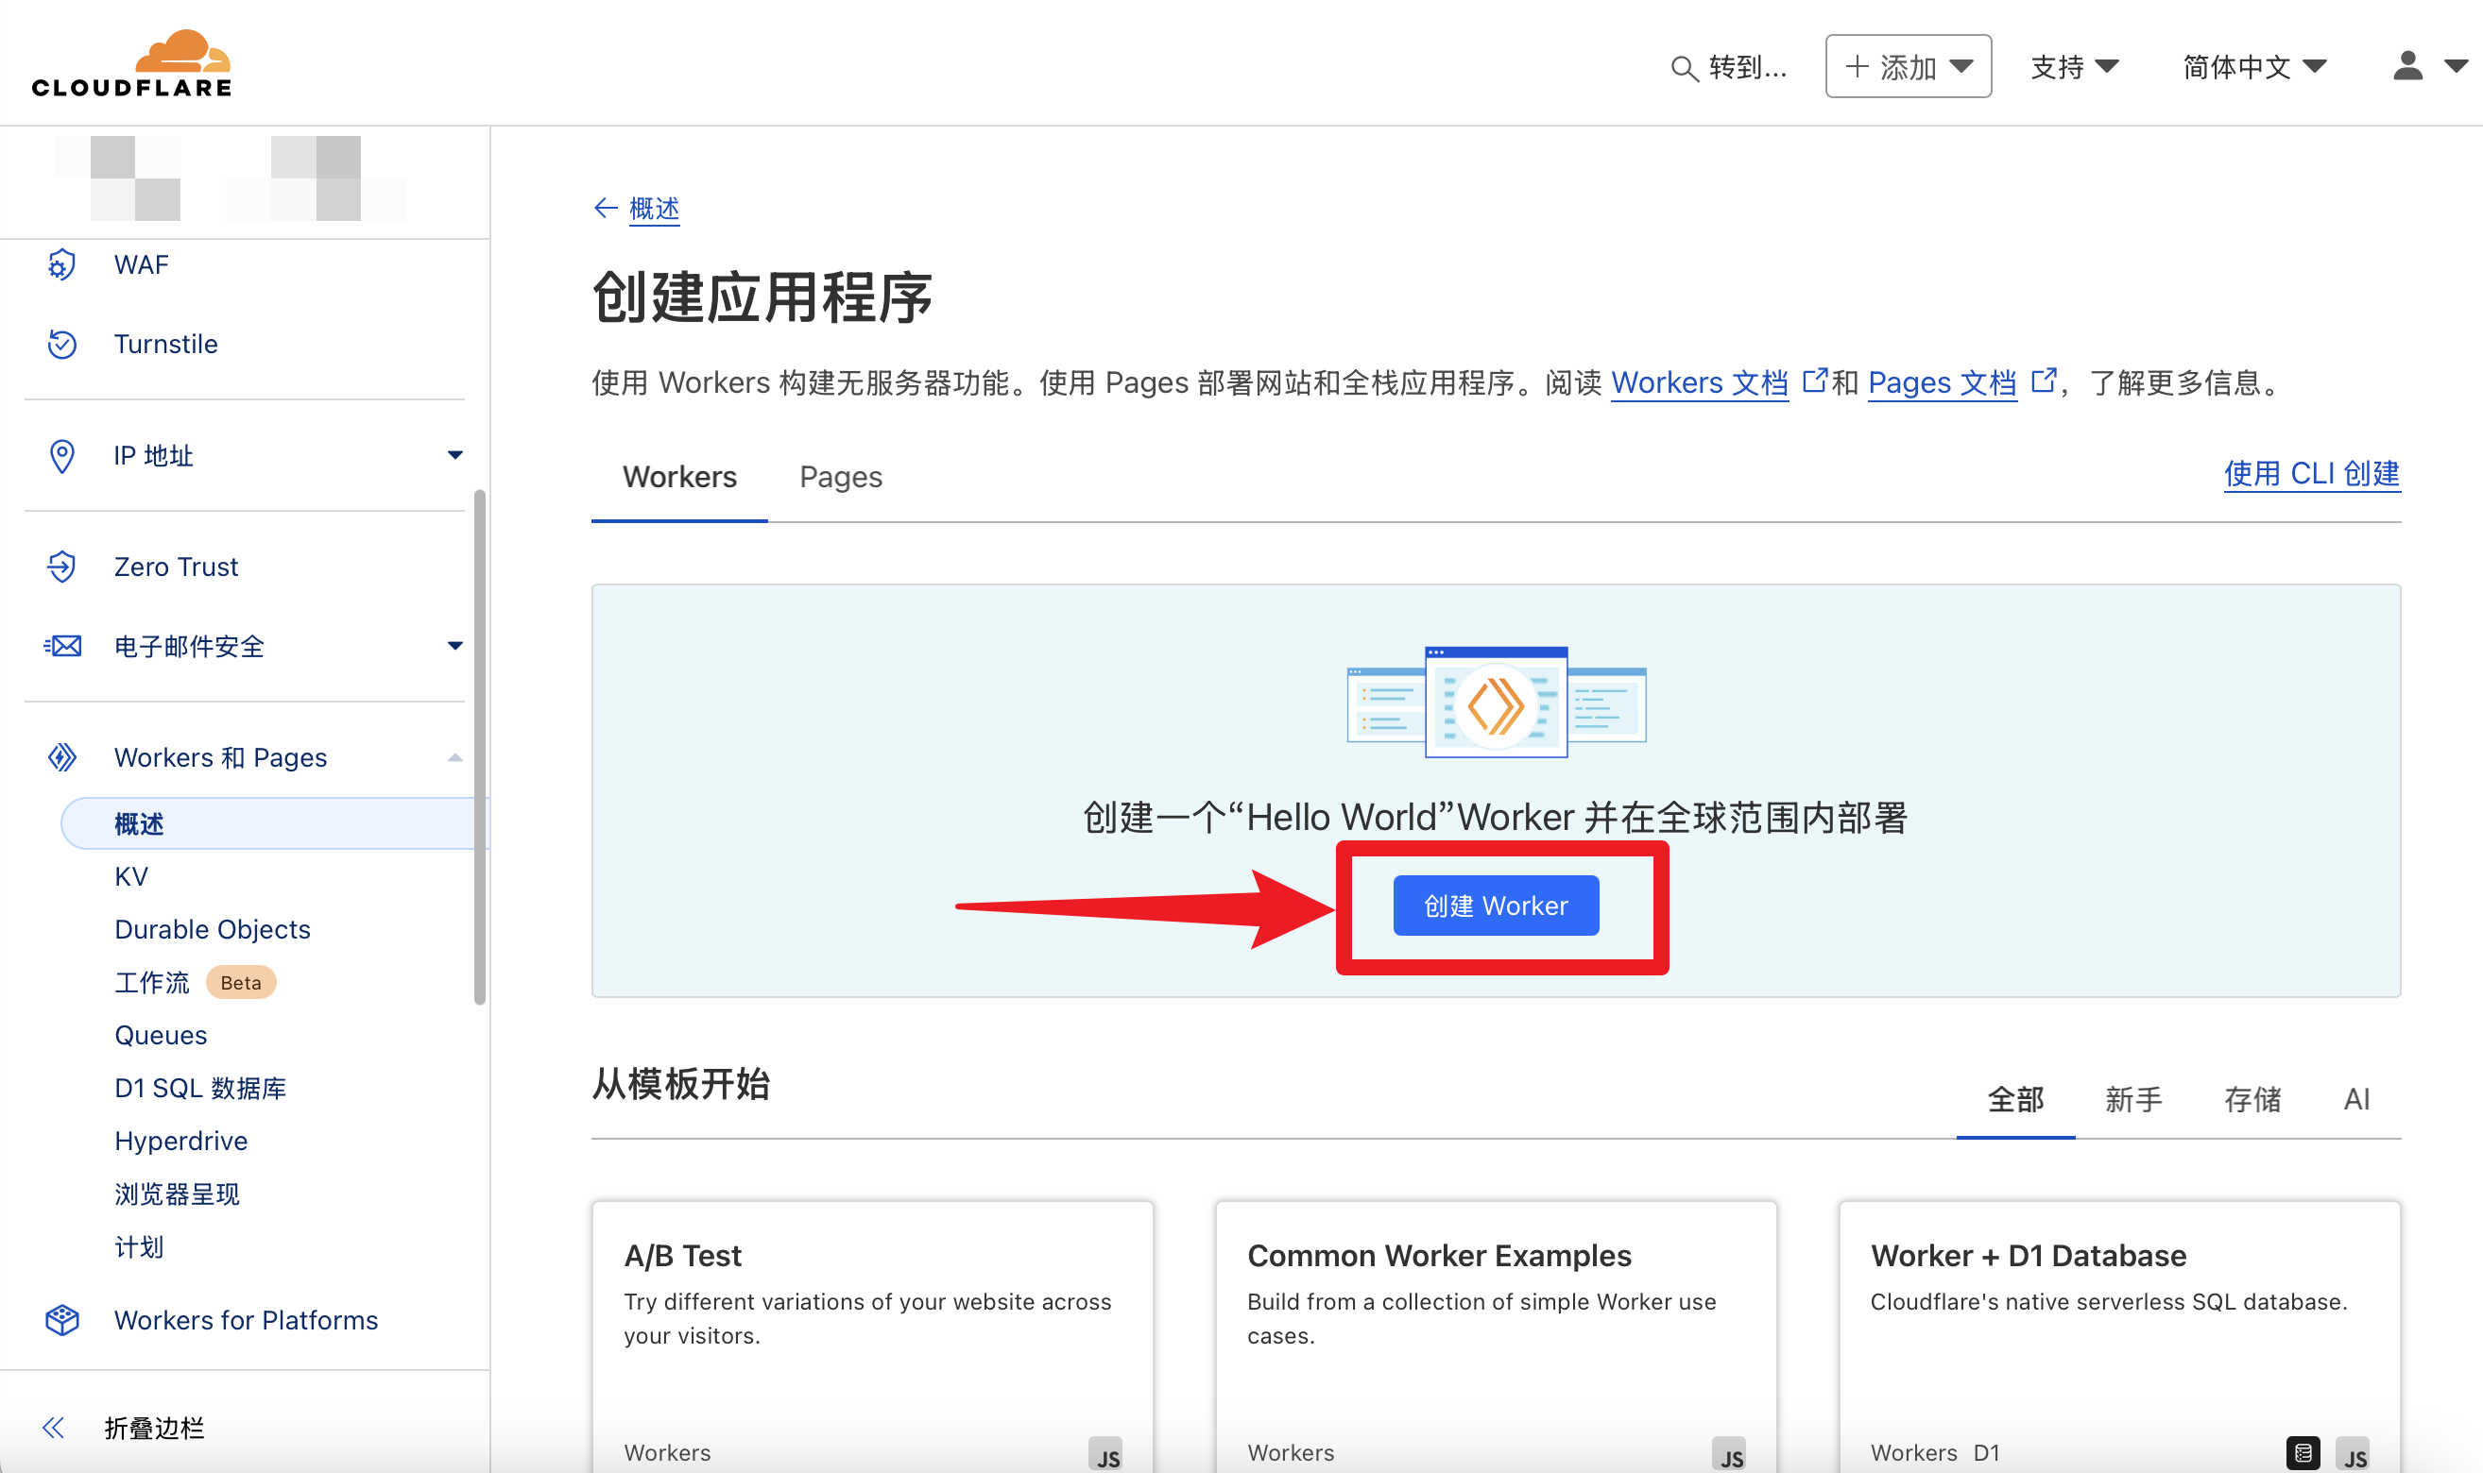Click the back arrow beside 概述
This screenshot has height=1473, width=2483.
coord(605,209)
